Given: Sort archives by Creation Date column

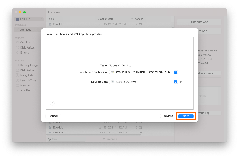Looking at the screenshot, I should (105, 19).
